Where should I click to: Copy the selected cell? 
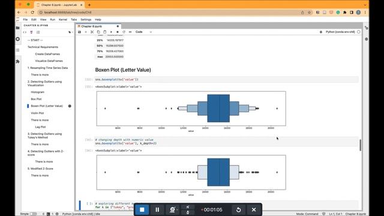pyautogui.click(x=98, y=32)
